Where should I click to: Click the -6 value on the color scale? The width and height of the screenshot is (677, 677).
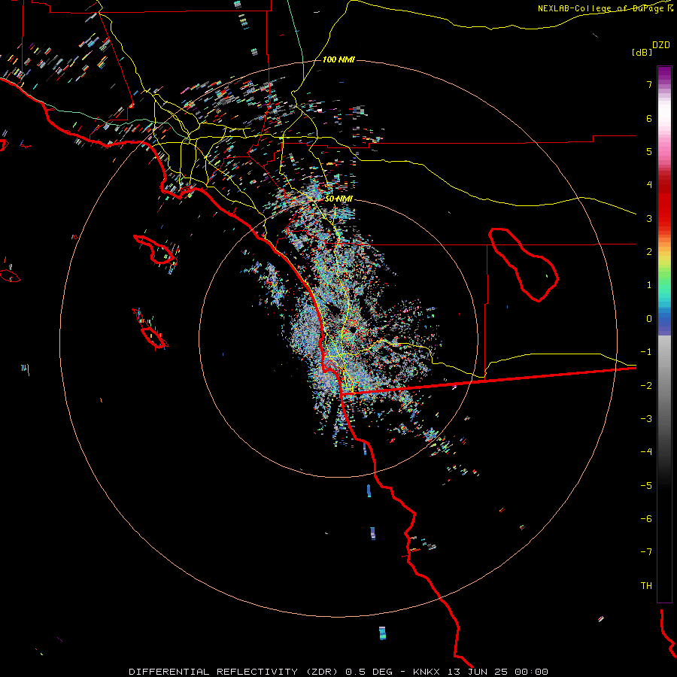pos(646,519)
